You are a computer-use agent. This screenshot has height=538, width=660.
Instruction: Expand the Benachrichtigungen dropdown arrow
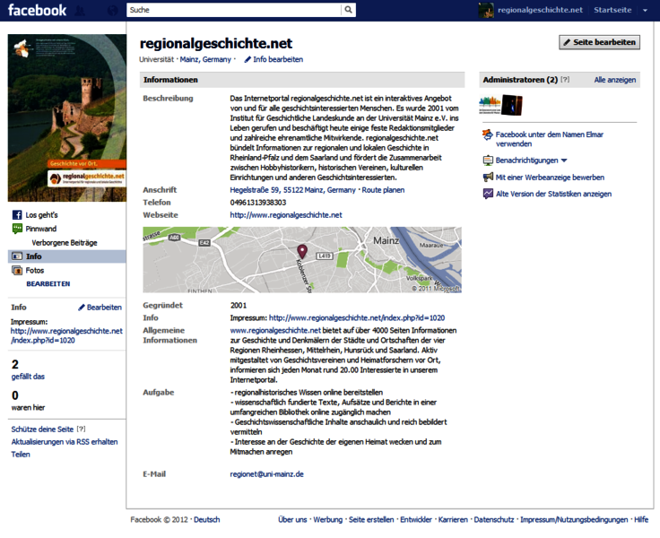(564, 161)
